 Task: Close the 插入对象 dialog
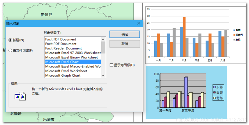point(139,23)
